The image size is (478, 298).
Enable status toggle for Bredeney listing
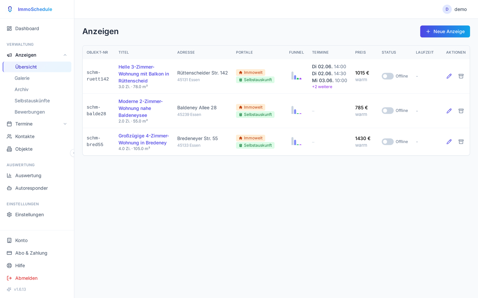click(387, 142)
